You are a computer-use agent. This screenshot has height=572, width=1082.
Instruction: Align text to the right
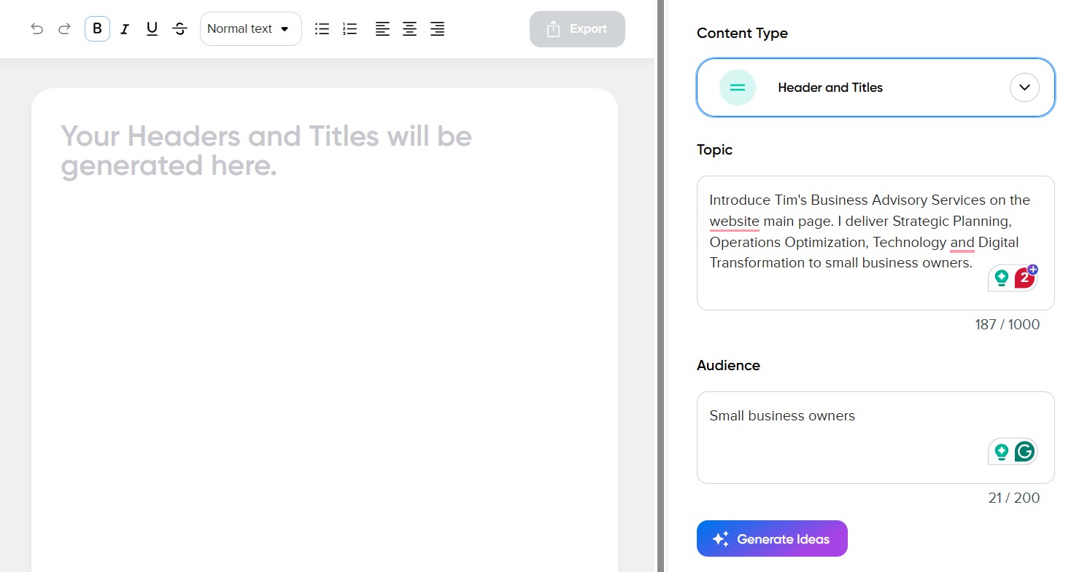pos(437,29)
